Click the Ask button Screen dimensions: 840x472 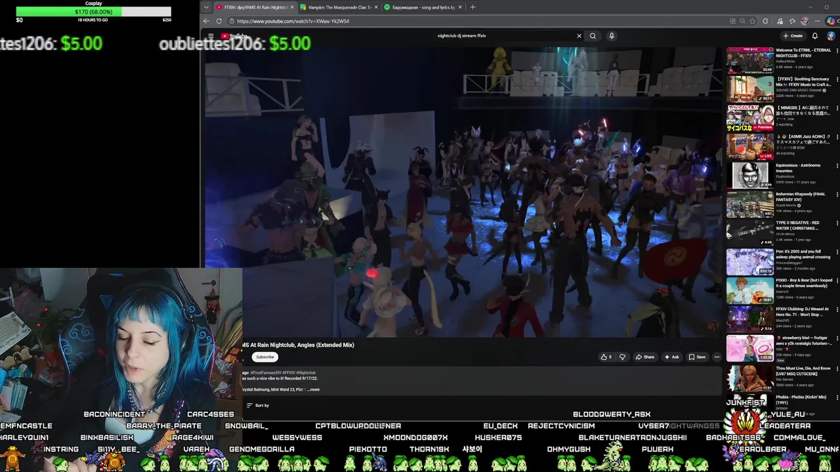click(671, 357)
